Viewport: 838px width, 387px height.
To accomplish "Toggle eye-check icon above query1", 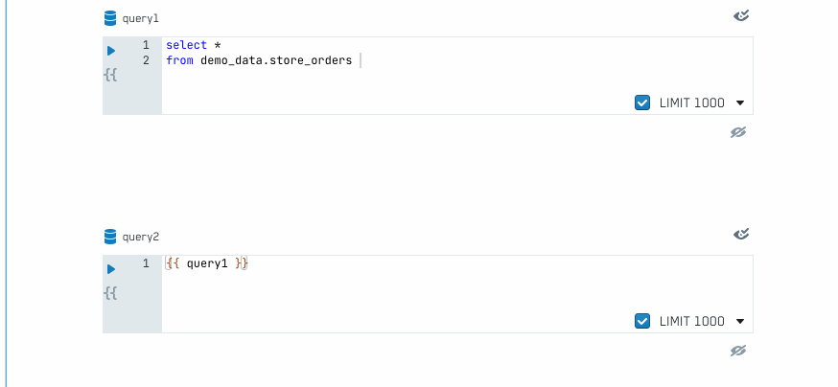I will [x=741, y=16].
